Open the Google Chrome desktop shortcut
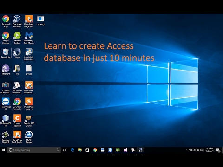Image resolution: width=223 pixels, height=167 pixels. pos(6,38)
